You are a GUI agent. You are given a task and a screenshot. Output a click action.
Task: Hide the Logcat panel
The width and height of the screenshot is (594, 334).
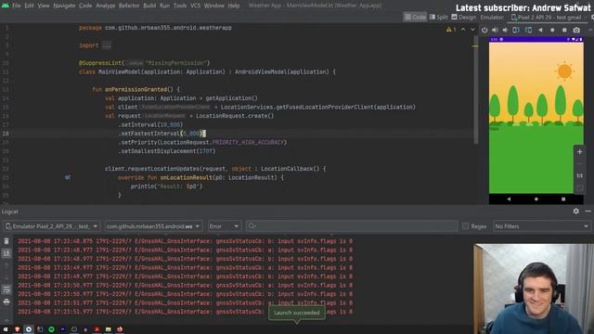588,212
